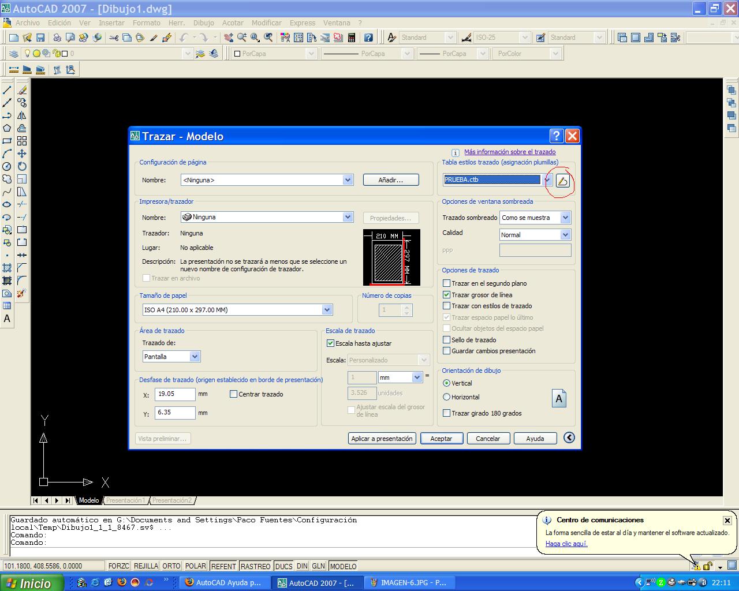Check Centrar trazado option
This screenshot has width=739, height=591.
click(x=234, y=394)
